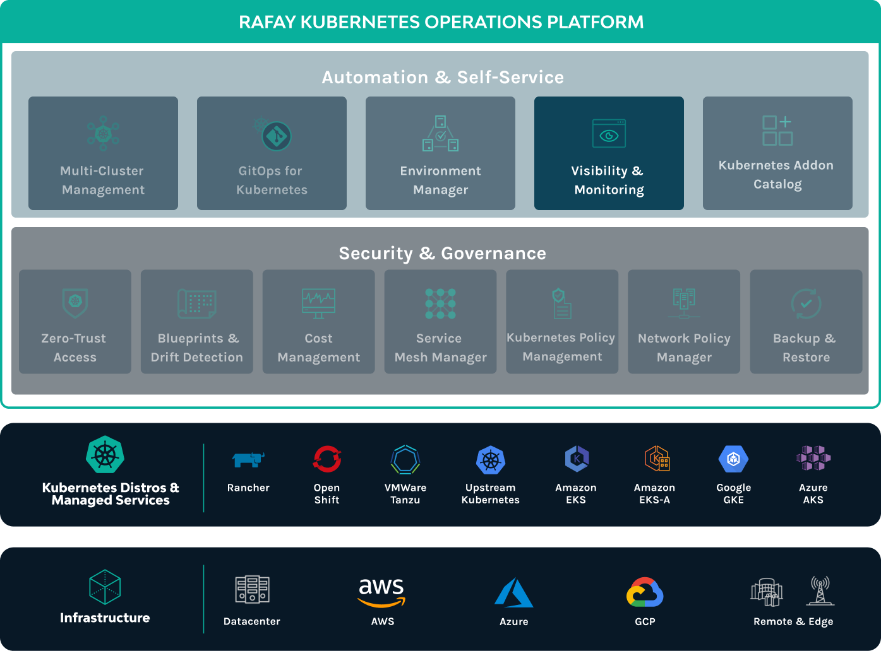Click the Open Shift label

click(327, 493)
